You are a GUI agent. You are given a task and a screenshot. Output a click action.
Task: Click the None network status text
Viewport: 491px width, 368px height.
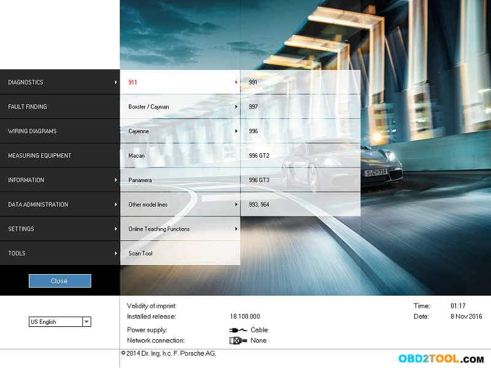[258, 340]
